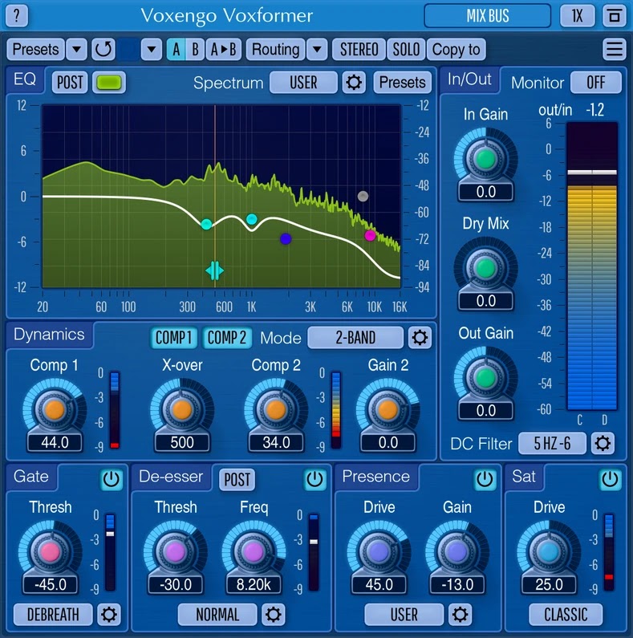Toggle the De-esser power button
This screenshot has width=633, height=638.
(x=314, y=479)
